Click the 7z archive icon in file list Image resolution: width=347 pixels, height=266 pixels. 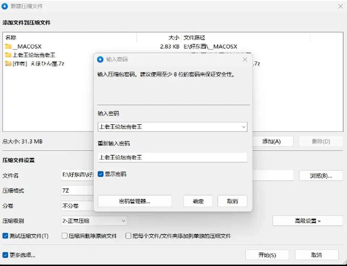(x=8, y=64)
